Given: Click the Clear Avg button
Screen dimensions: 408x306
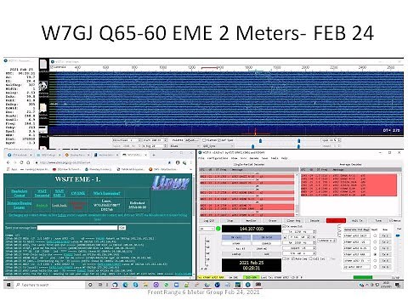Looking at the screenshot, I should pyautogui.click(x=293, y=220).
